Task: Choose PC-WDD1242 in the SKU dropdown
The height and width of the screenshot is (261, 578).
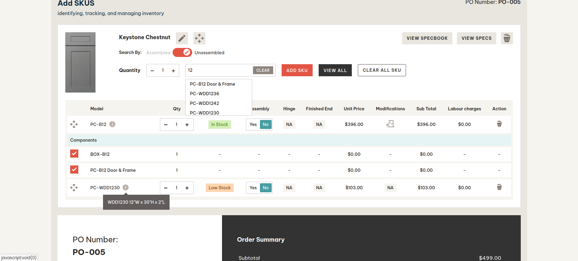Action: (204, 103)
